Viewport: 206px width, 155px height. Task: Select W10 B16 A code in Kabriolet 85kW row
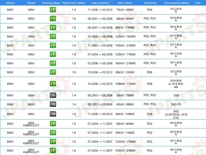pos(176,133)
